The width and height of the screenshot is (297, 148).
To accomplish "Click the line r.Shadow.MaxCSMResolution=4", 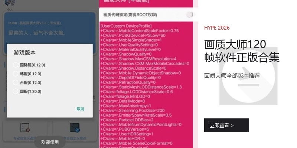I will click(x=138, y=59).
